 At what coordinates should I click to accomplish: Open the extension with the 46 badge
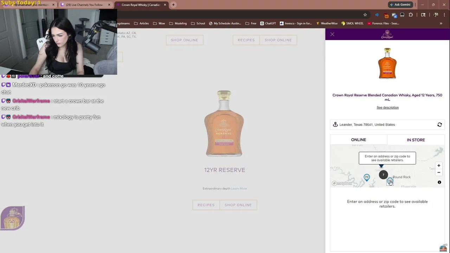click(386, 15)
